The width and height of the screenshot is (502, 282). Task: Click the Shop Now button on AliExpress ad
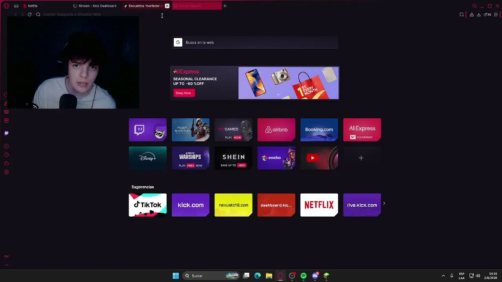183,93
